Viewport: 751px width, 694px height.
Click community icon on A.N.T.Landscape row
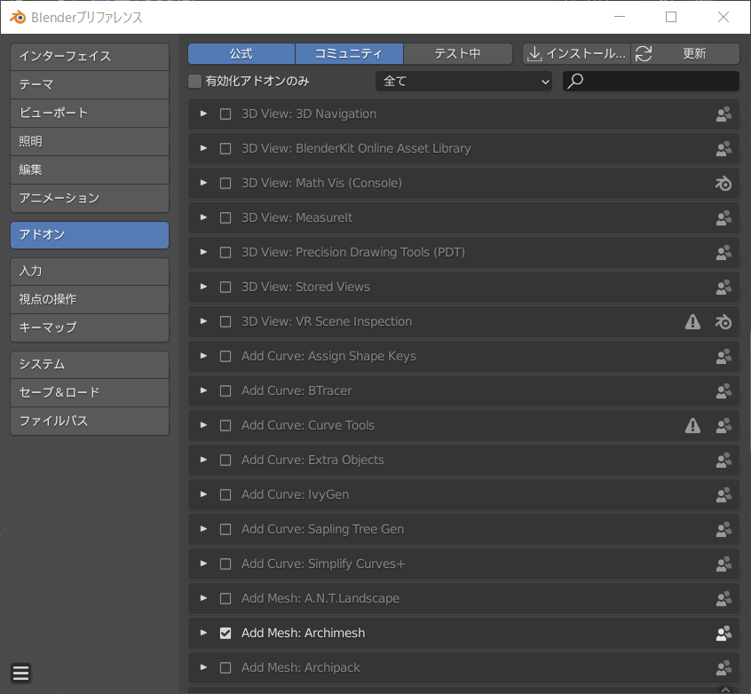click(x=723, y=598)
